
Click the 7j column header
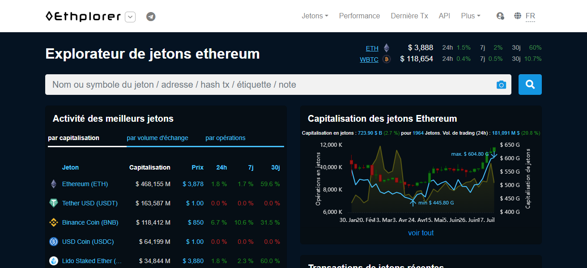tap(251, 167)
